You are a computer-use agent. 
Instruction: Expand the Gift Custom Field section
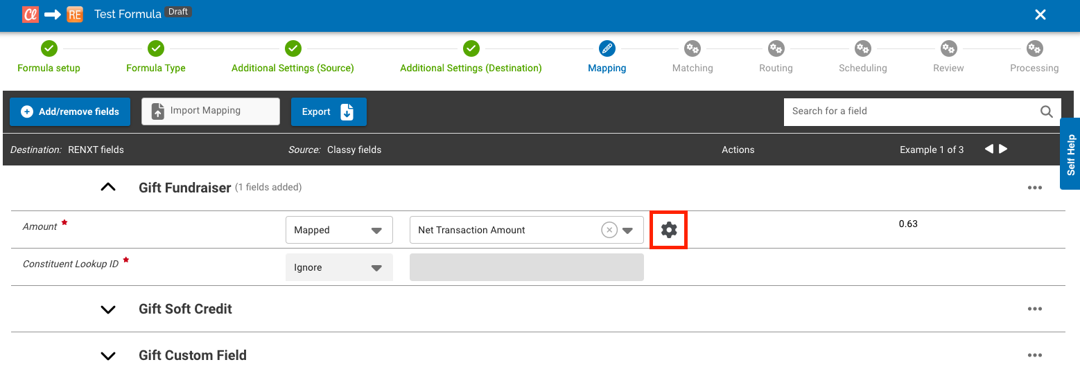[x=108, y=355]
